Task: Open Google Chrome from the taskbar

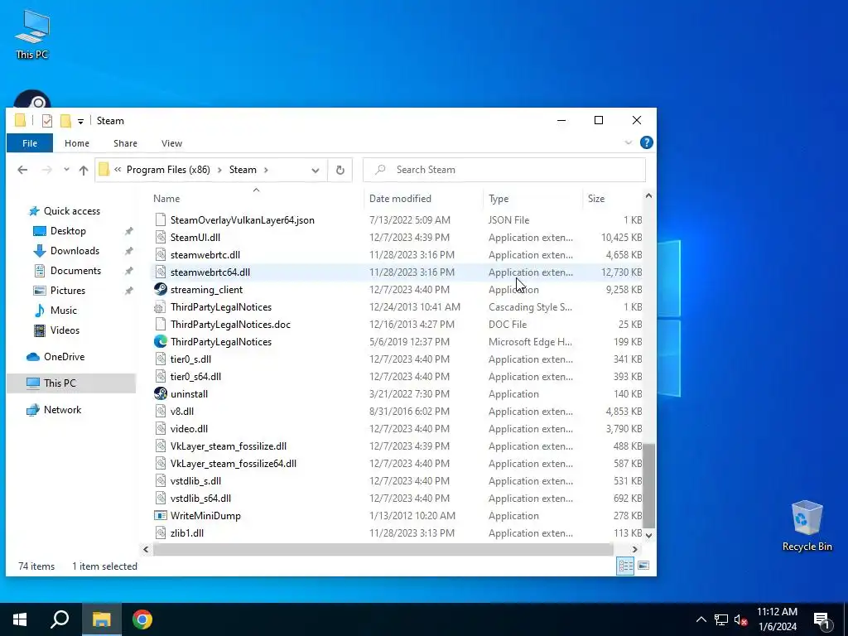Action: (x=142, y=619)
